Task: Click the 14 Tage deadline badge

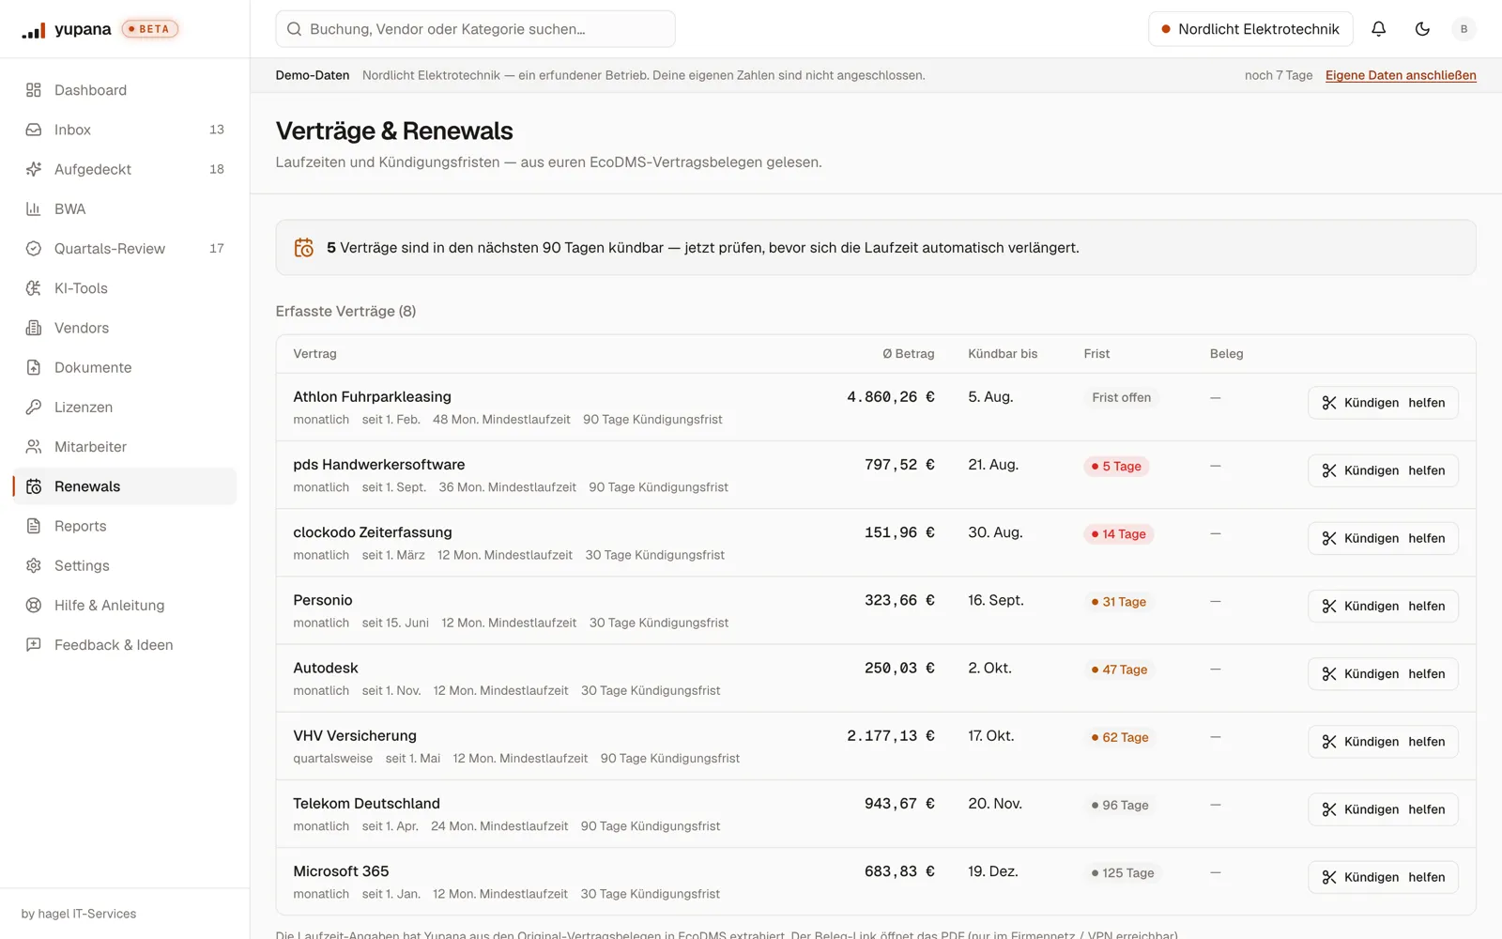Action: point(1119,534)
